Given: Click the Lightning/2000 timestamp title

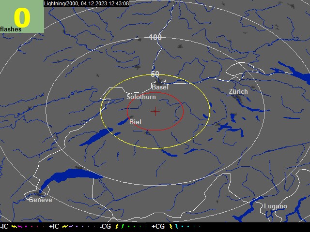Looking at the screenshot, I should tap(87, 3).
